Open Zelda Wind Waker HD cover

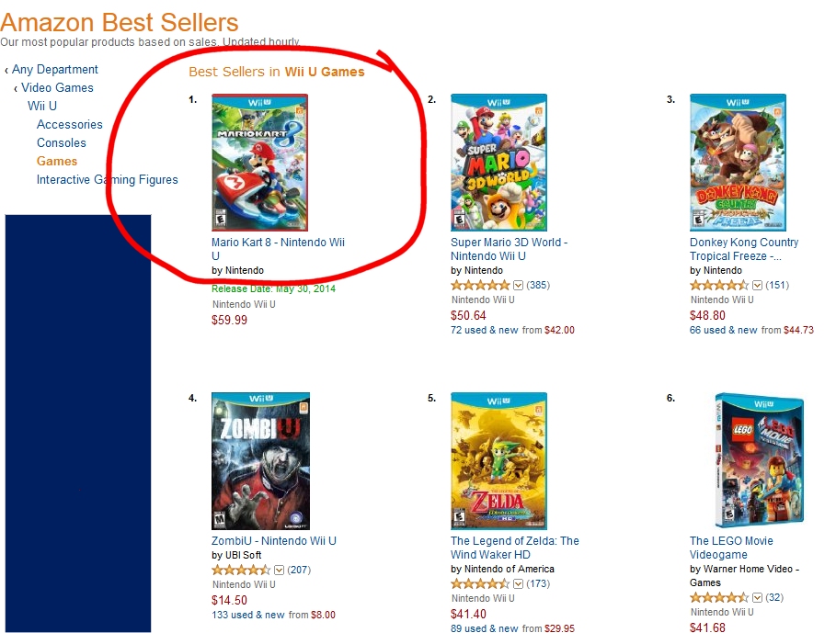[x=498, y=461]
